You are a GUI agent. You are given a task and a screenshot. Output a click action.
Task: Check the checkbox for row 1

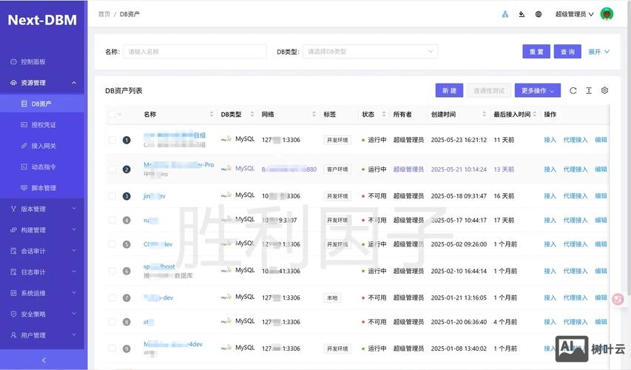pyautogui.click(x=112, y=140)
